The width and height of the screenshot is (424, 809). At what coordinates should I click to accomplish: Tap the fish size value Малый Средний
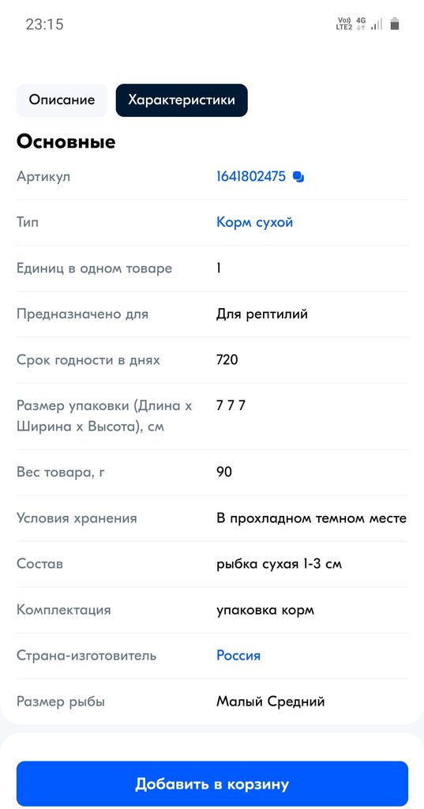point(270,702)
